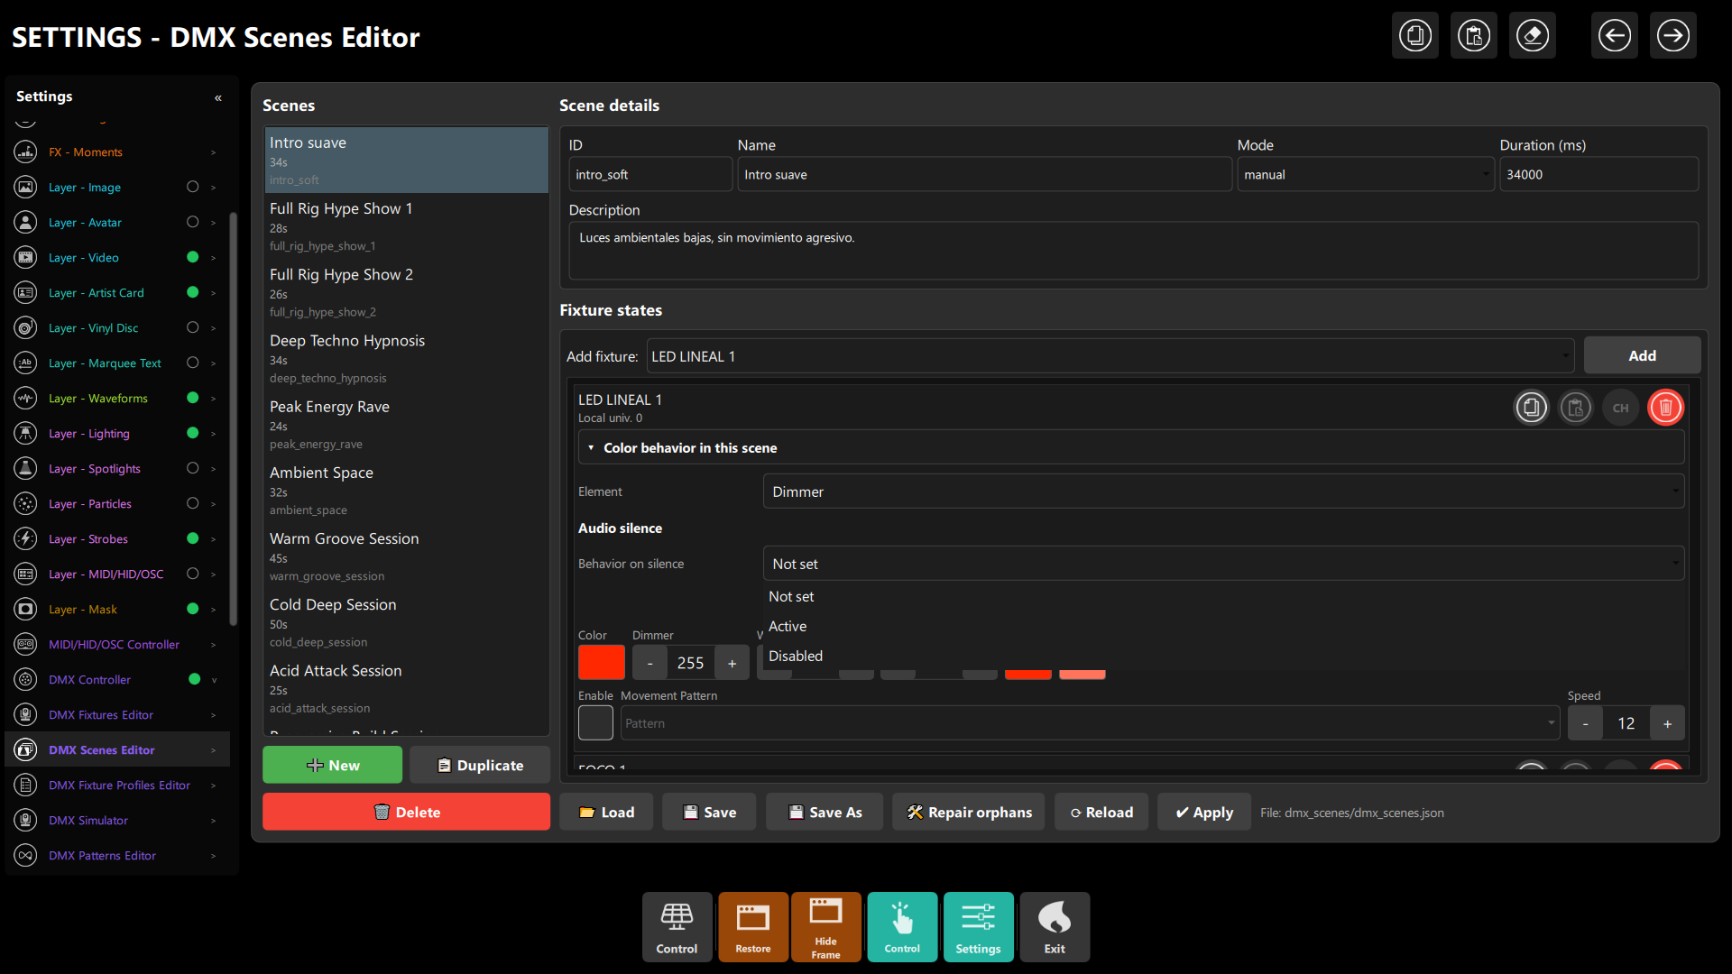
Task: Paste onto the LED LINEAL 1 fixture state
Action: pos(1576,408)
